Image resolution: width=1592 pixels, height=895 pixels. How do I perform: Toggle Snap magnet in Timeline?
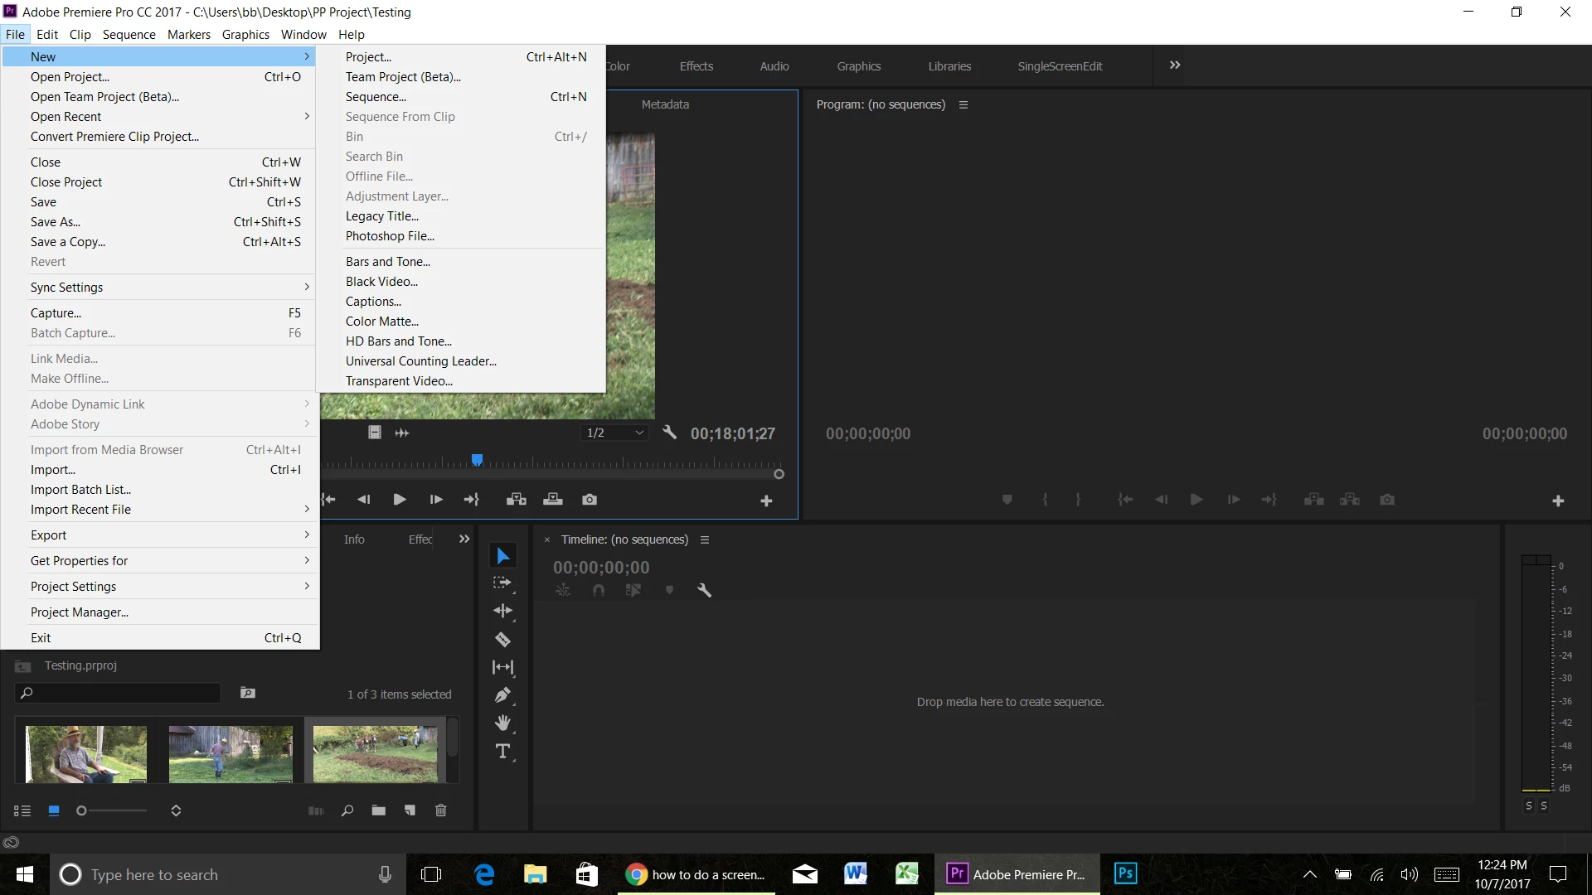599,590
